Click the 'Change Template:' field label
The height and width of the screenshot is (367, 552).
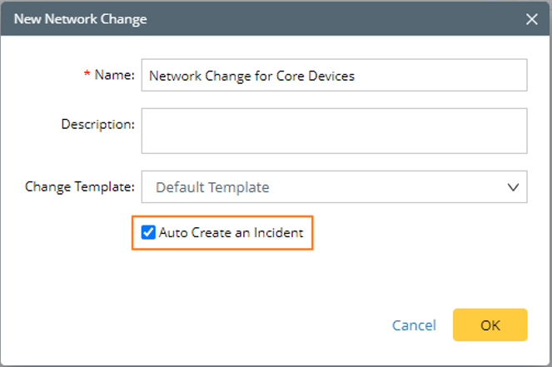tap(79, 186)
